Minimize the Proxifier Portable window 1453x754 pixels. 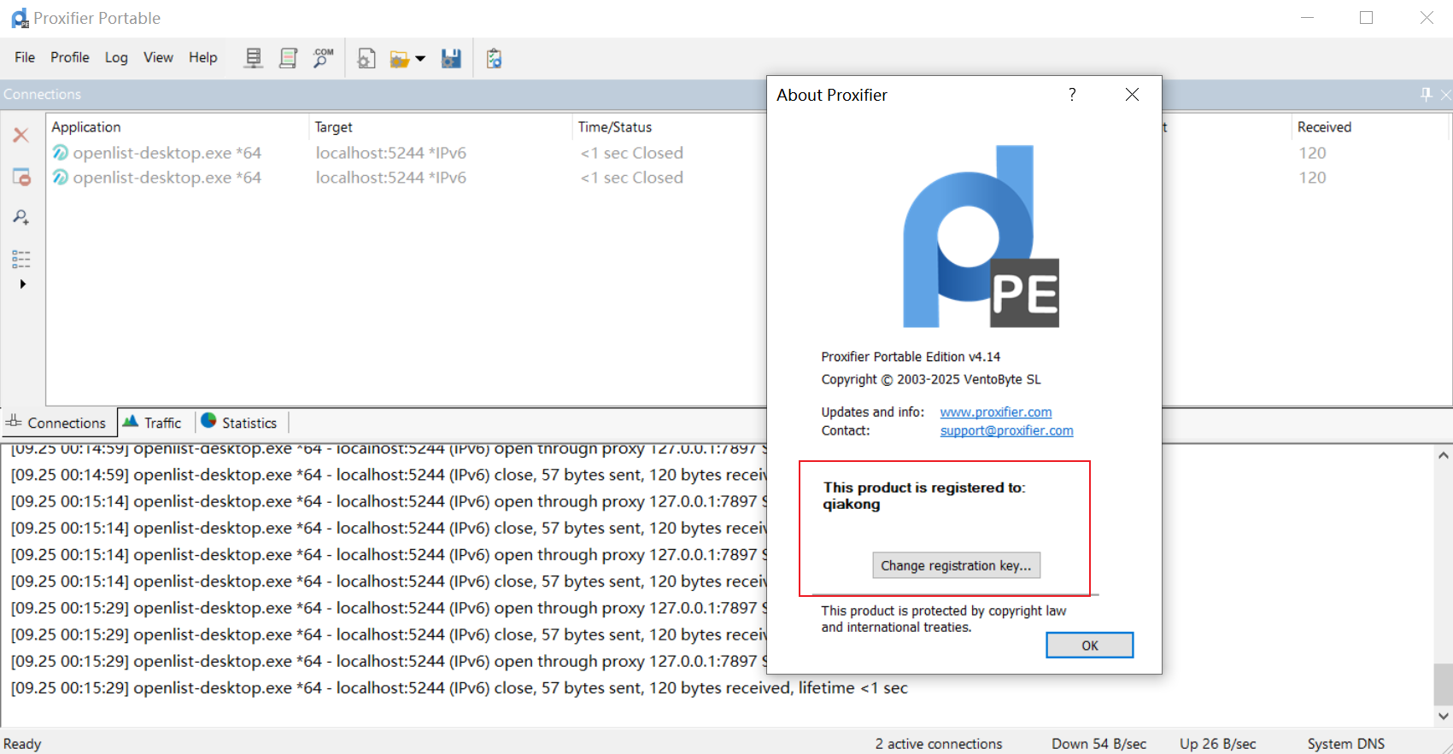1307,18
